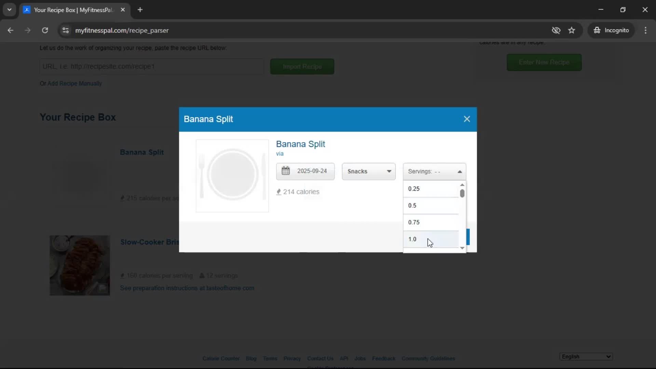This screenshot has width=656, height=369.
Task: Go back to previous page
Action: point(11,30)
